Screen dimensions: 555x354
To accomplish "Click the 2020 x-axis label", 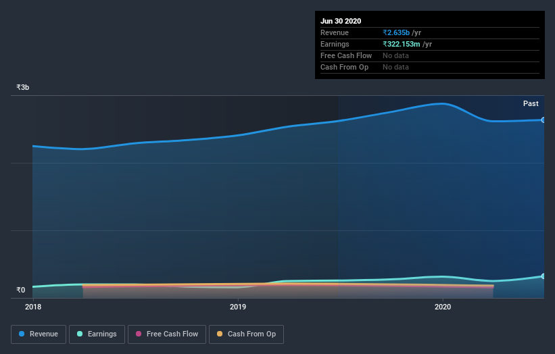I will click(443, 307).
